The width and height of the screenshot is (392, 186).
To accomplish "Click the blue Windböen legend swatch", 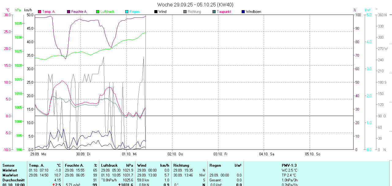I will point(243,12).
